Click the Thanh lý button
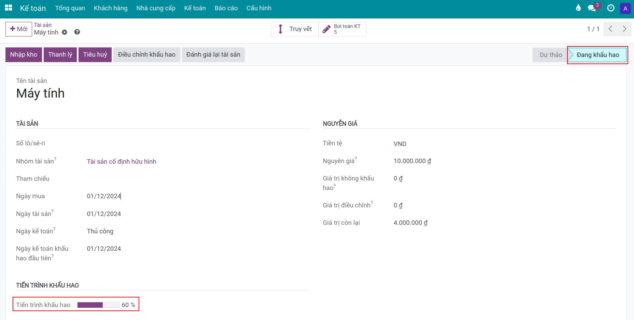 (x=60, y=55)
